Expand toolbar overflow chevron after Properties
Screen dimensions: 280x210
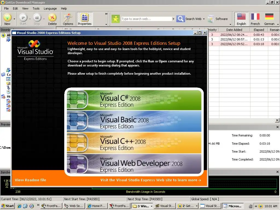pos(106,14)
